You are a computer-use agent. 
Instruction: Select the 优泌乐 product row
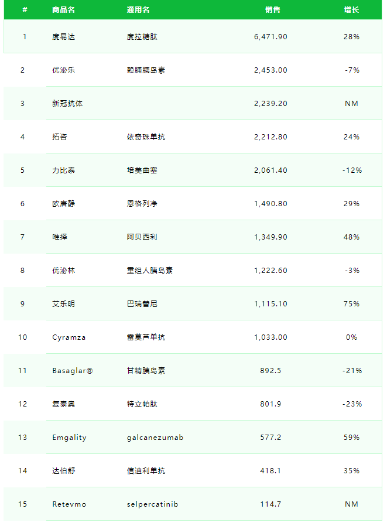point(193,70)
